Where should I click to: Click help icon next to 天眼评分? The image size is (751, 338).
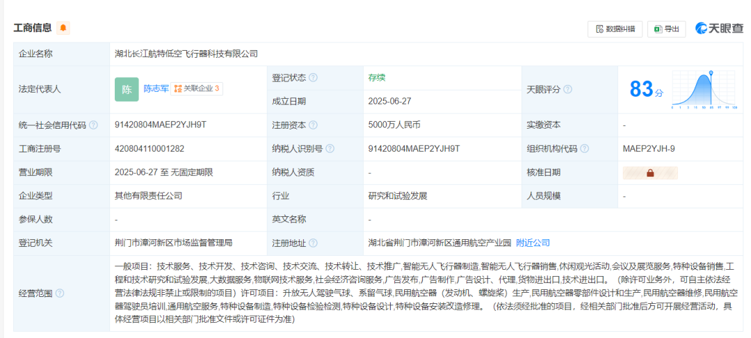click(568, 90)
